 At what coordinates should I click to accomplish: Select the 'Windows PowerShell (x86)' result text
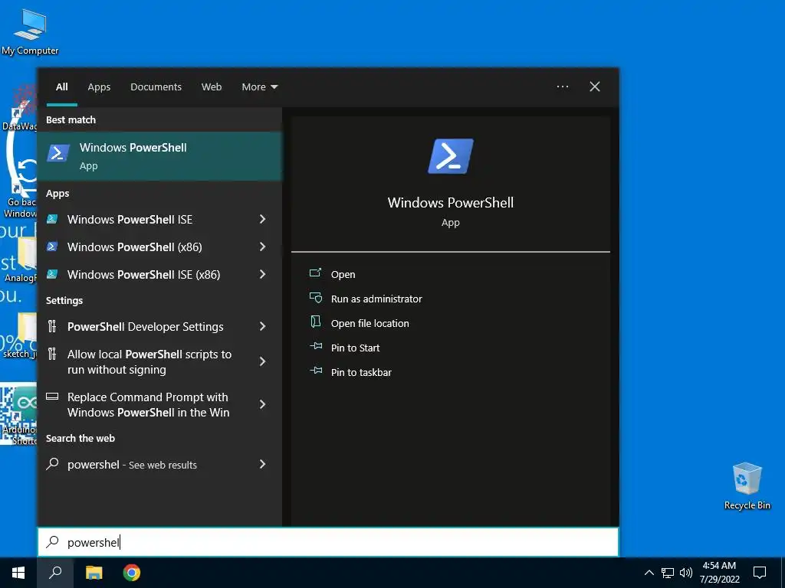(135, 247)
